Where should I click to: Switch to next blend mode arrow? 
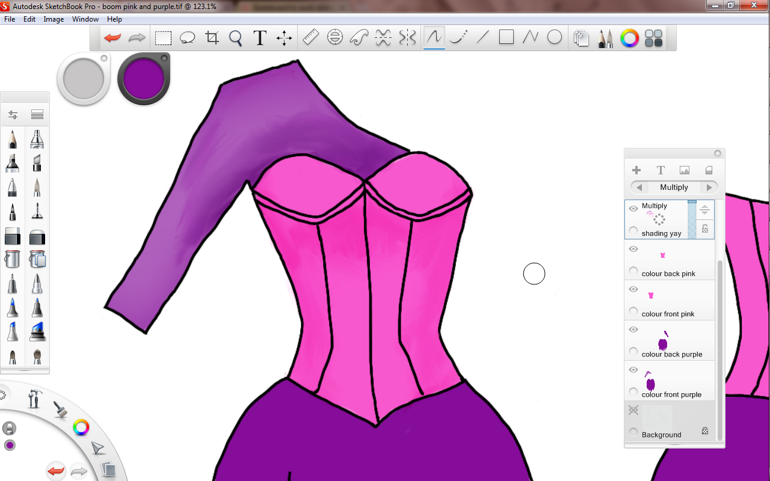tap(709, 188)
